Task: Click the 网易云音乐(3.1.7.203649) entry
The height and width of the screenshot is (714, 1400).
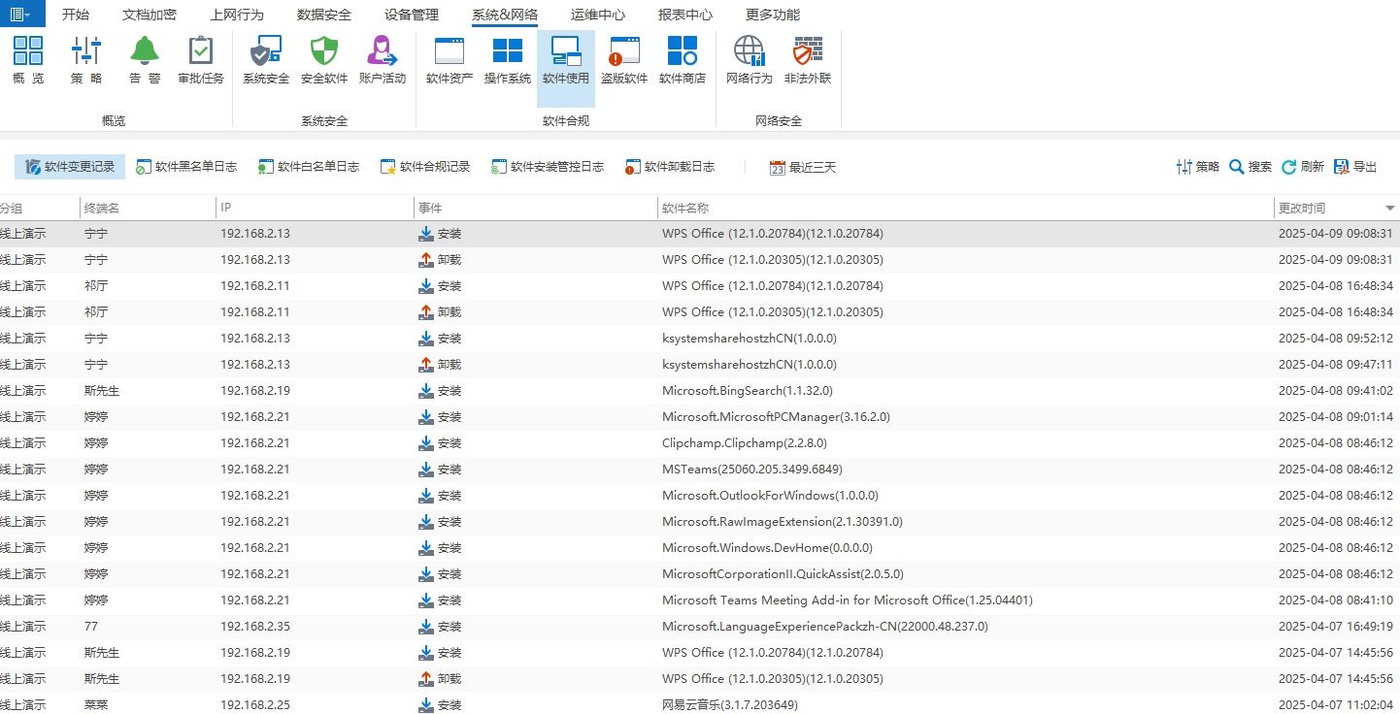Action: click(x=730, y=705)
